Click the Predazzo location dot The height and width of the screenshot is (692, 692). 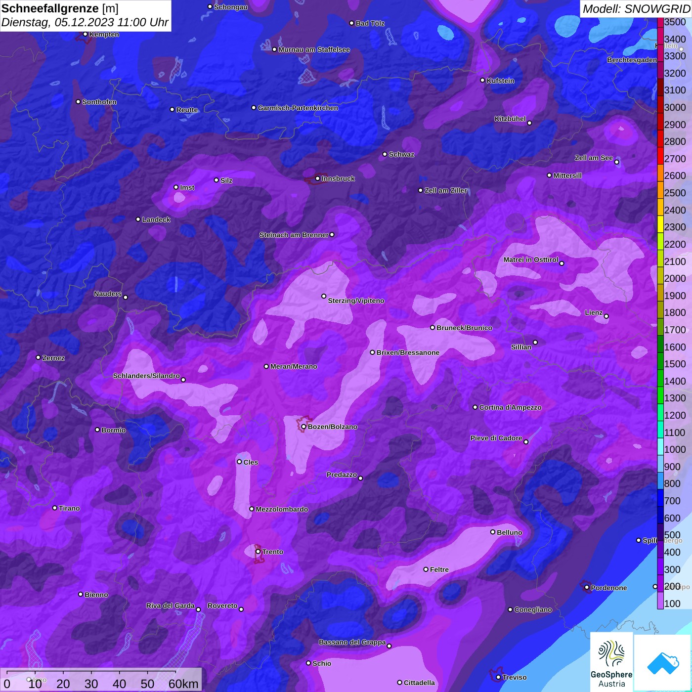[360, 478]
